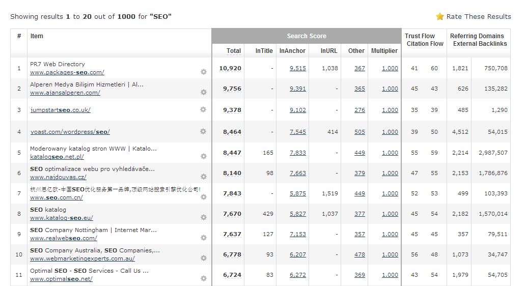Click the InURL column header

(329, 51)
